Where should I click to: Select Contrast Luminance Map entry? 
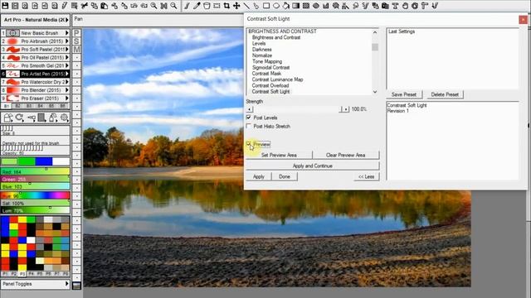[277, 79]
